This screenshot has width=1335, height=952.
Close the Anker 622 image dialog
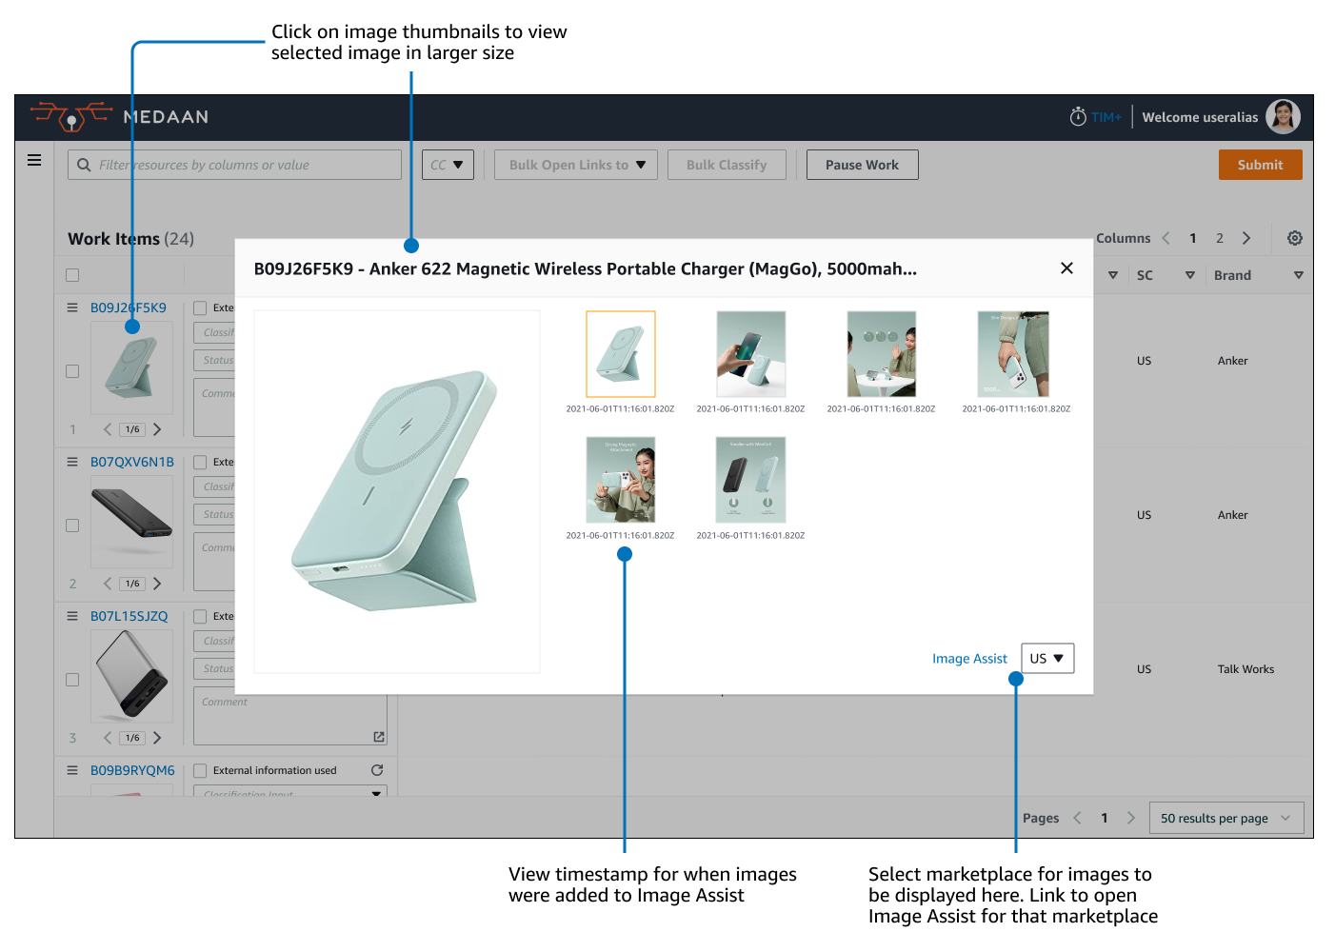coord(1066,268)
